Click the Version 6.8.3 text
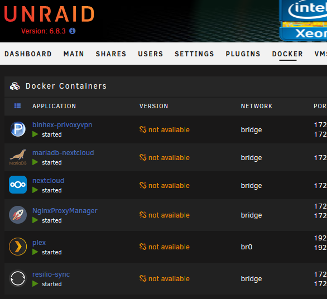327x299 pixels. (44, 31)
